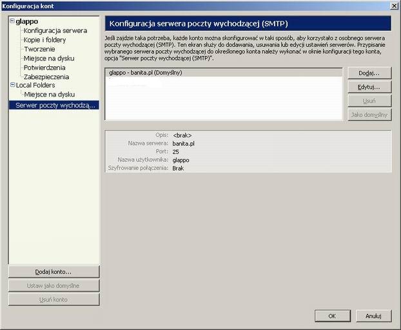This screenshot has width=401, height=330.
Task: Select the glappo account in tree
Action: [x=26, y=22]
